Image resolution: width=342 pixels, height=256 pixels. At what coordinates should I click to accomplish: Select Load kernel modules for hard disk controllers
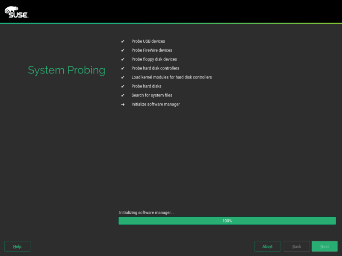[171, 77]
